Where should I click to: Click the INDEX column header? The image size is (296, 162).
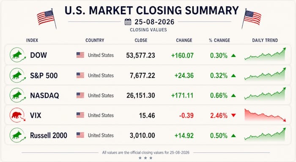tap(32, 40)
